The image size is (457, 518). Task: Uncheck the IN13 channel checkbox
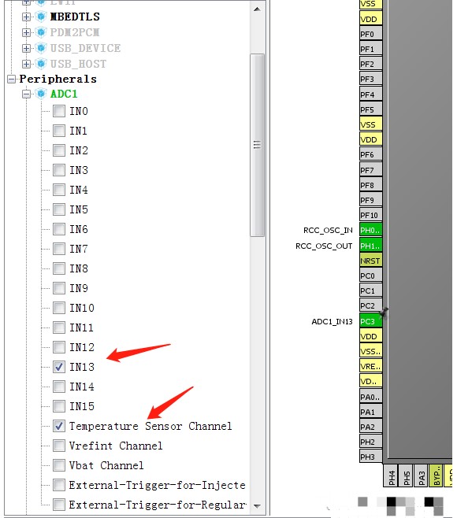click(59, 367)
